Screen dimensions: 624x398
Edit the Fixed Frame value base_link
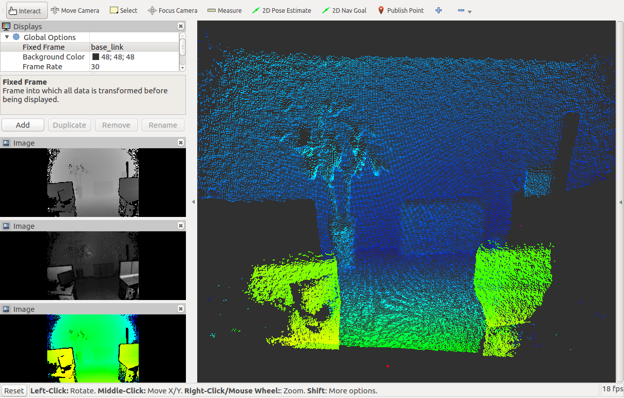[x=134, y=47]
